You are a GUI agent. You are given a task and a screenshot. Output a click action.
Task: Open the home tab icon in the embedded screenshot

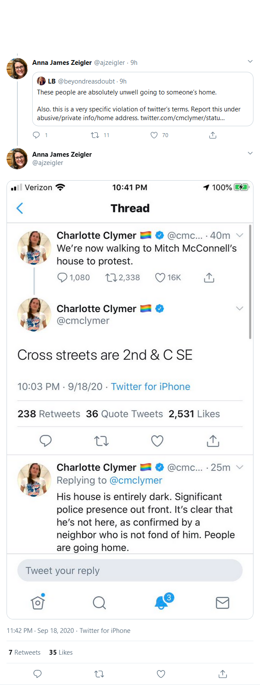pos(38,602)
